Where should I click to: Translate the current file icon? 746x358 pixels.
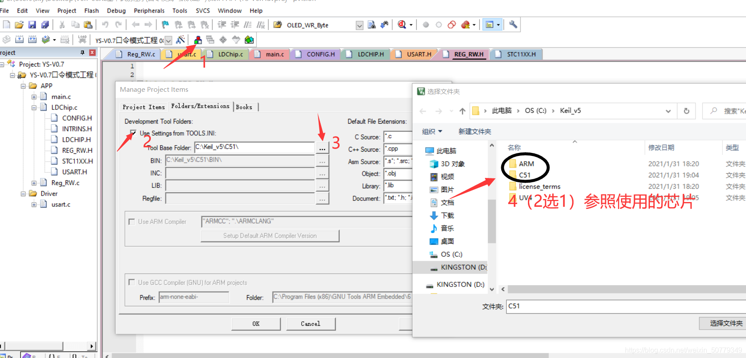coord(6,40)
